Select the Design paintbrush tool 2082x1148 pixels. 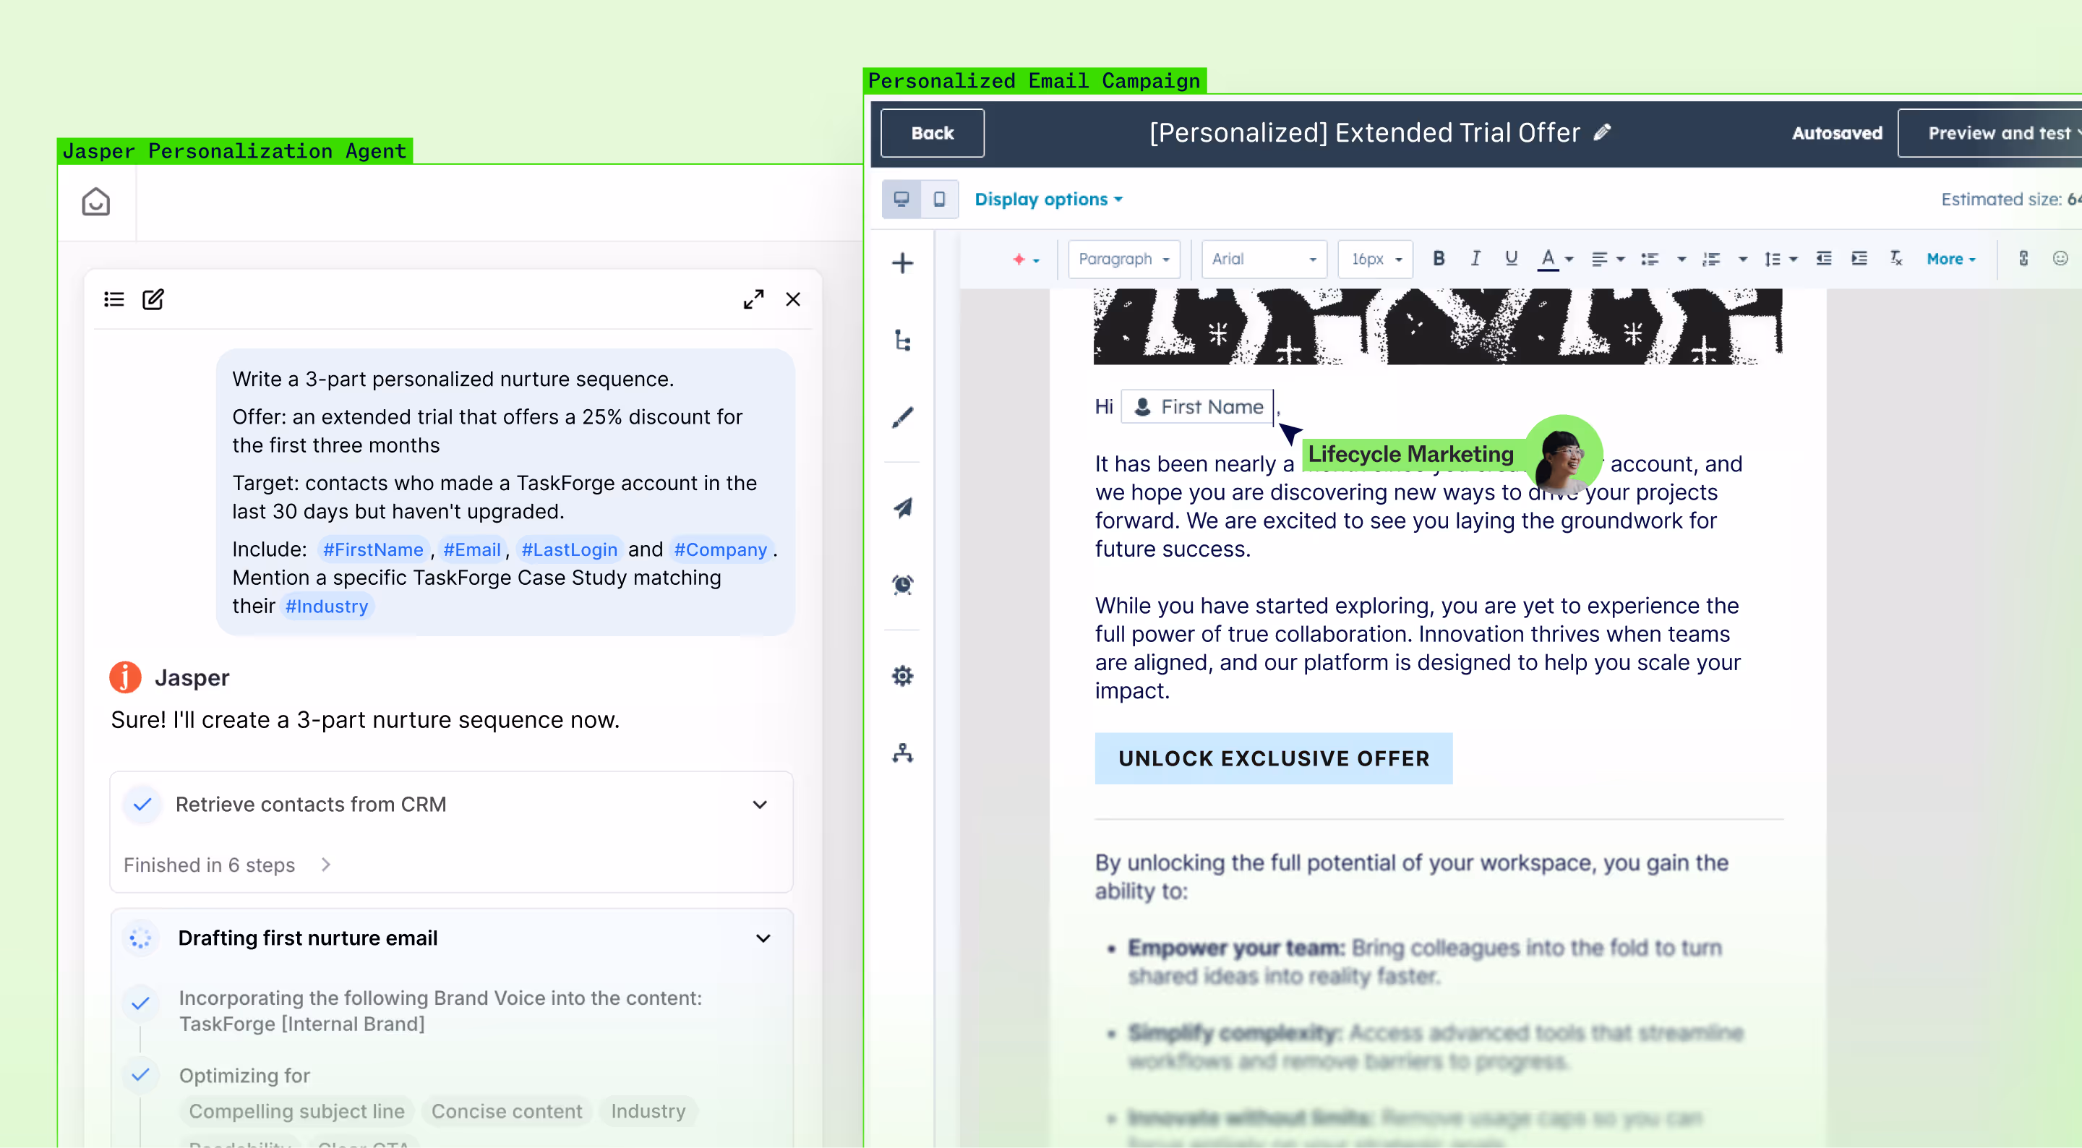pos(903,417)
